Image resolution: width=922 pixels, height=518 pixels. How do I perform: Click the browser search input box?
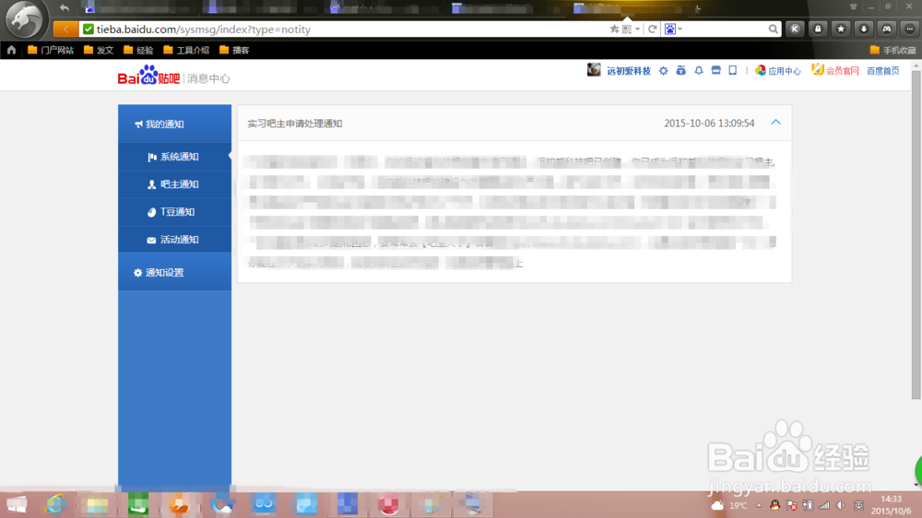pyautogui.click(x=725, y=29)
